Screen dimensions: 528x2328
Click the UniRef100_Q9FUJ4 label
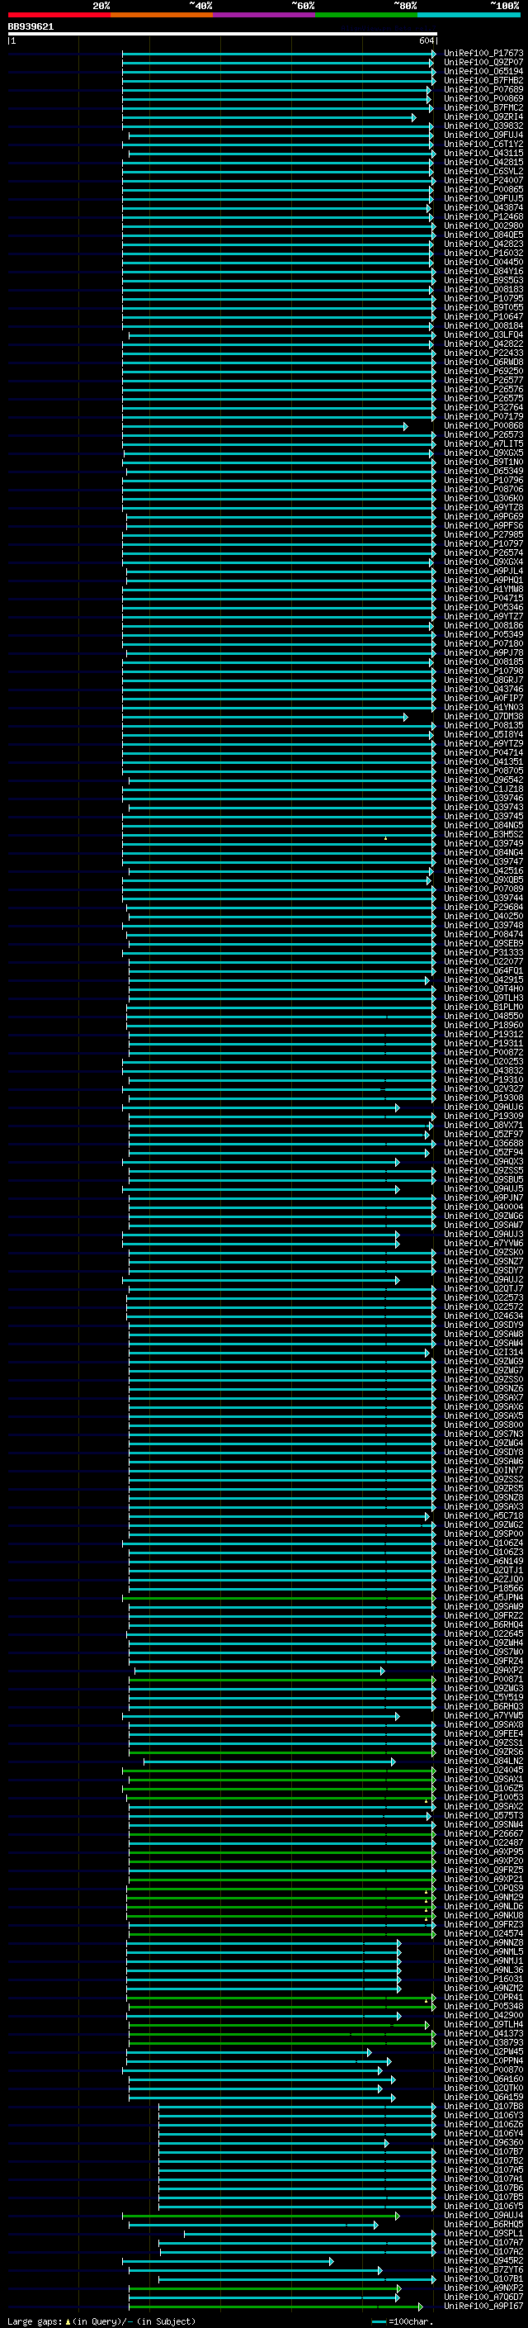(x=483, y=135)
